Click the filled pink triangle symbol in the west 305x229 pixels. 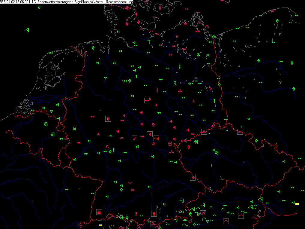79,142
